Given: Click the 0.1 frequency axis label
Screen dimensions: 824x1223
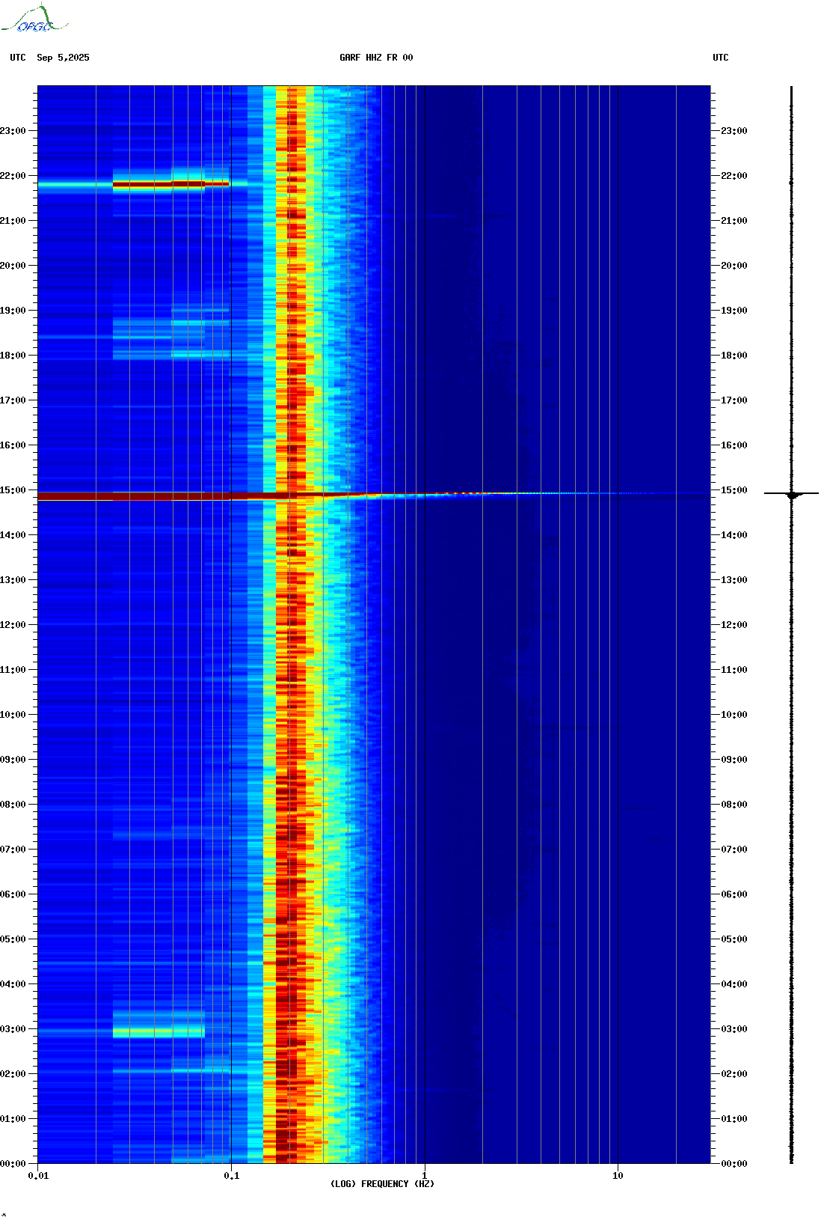Looking at the screenshot, I should (232, 1176).
